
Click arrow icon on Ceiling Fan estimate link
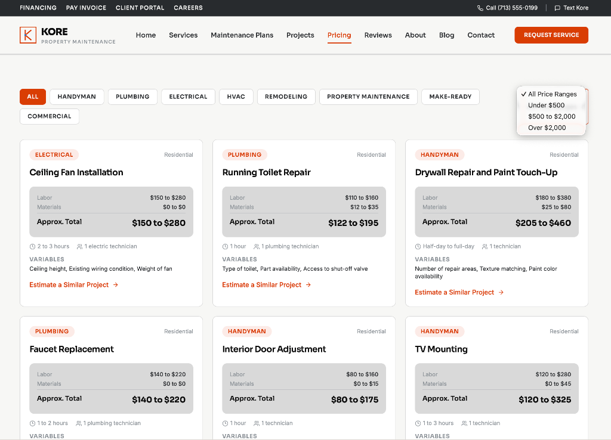pos(116,284)
